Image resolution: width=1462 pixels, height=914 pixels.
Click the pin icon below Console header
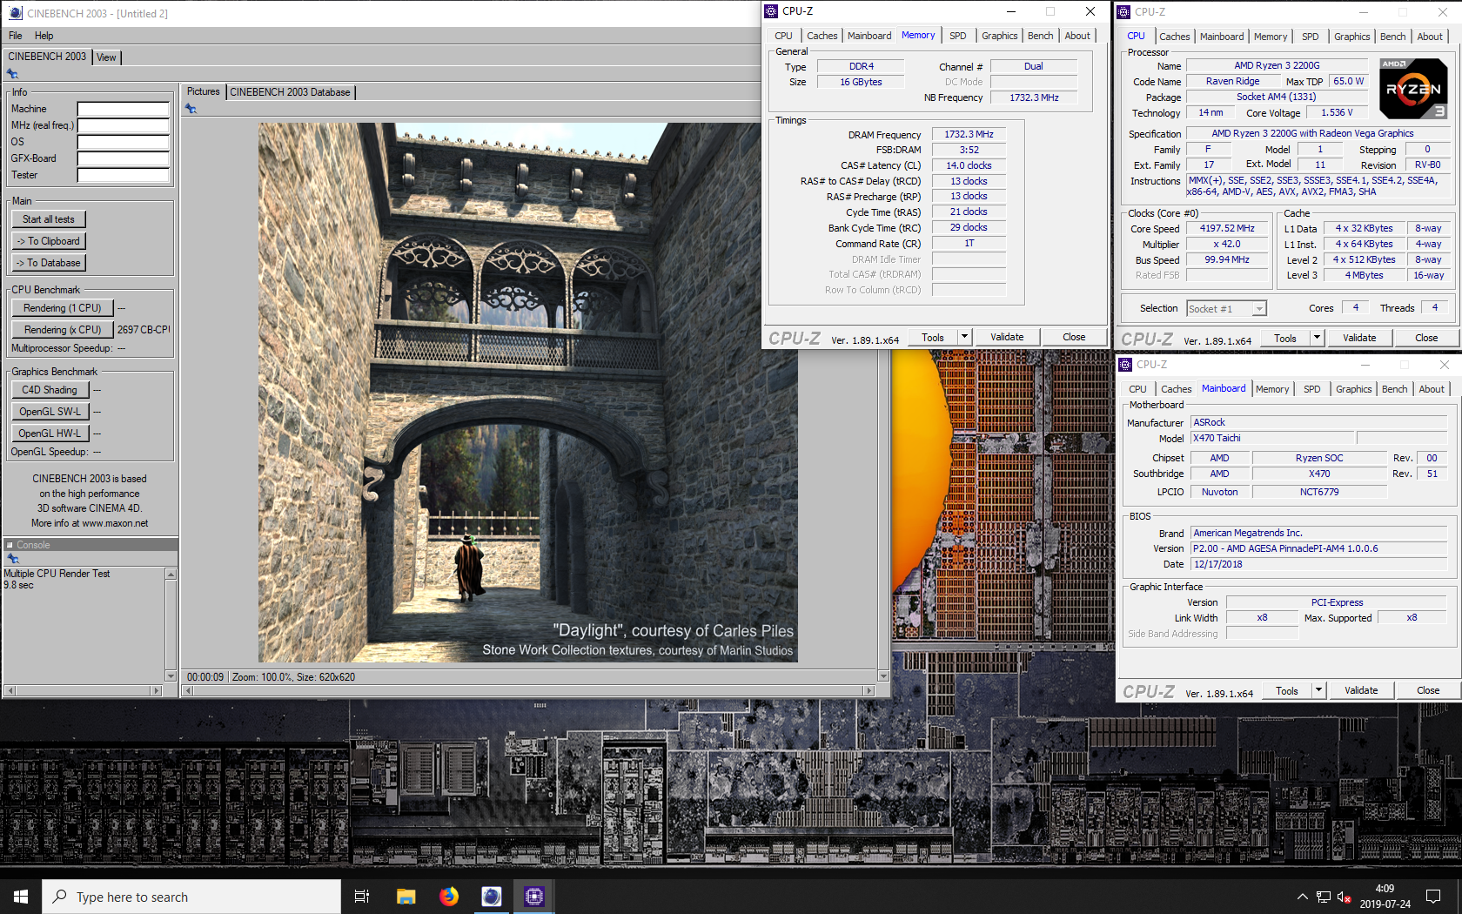click(12, 559)
